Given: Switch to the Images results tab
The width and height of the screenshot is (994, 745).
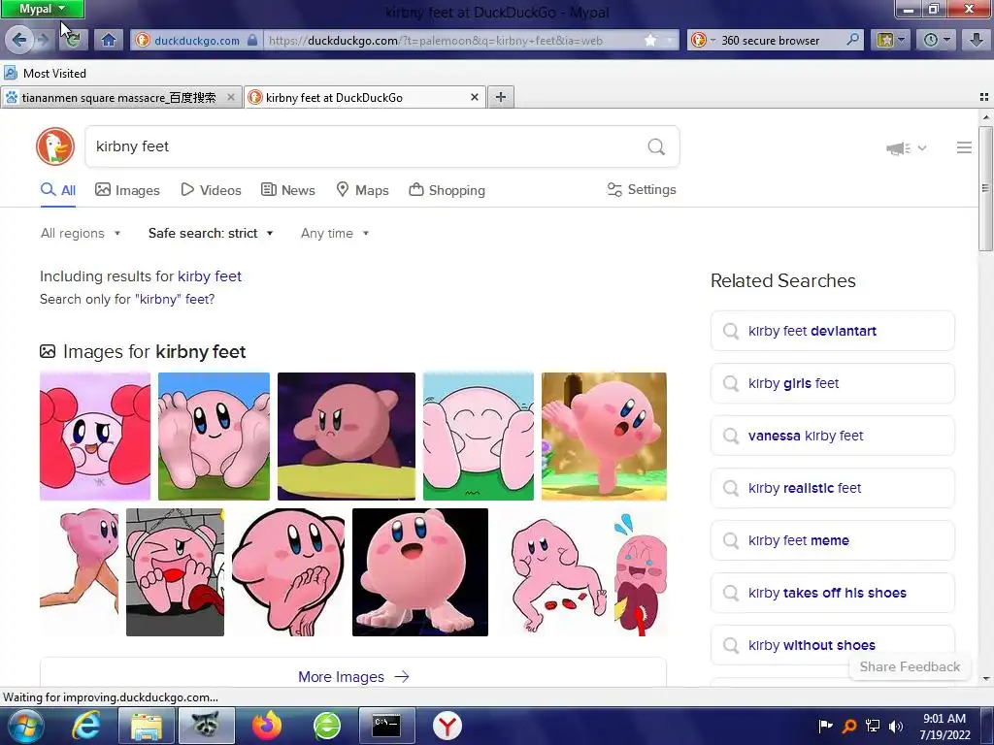Looking at the screenshot, I should [127, 190].
